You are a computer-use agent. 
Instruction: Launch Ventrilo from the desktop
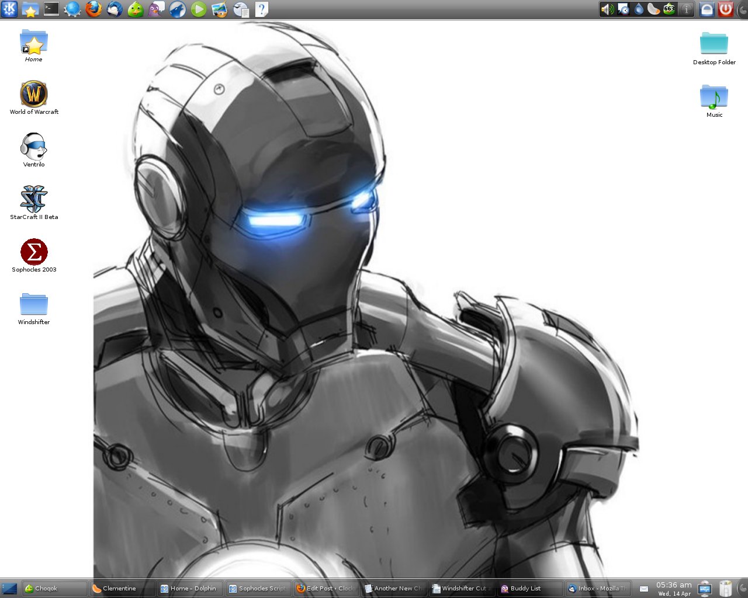point(34,150)
